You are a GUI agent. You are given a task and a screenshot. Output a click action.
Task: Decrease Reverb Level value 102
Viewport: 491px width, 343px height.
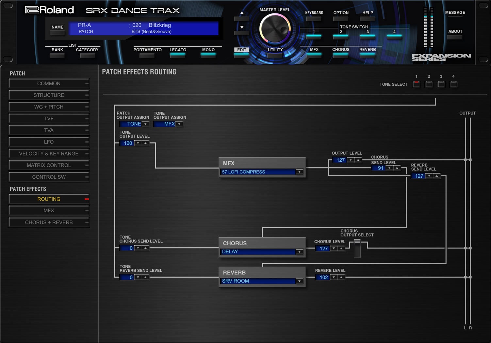click(x=334, y=277)
